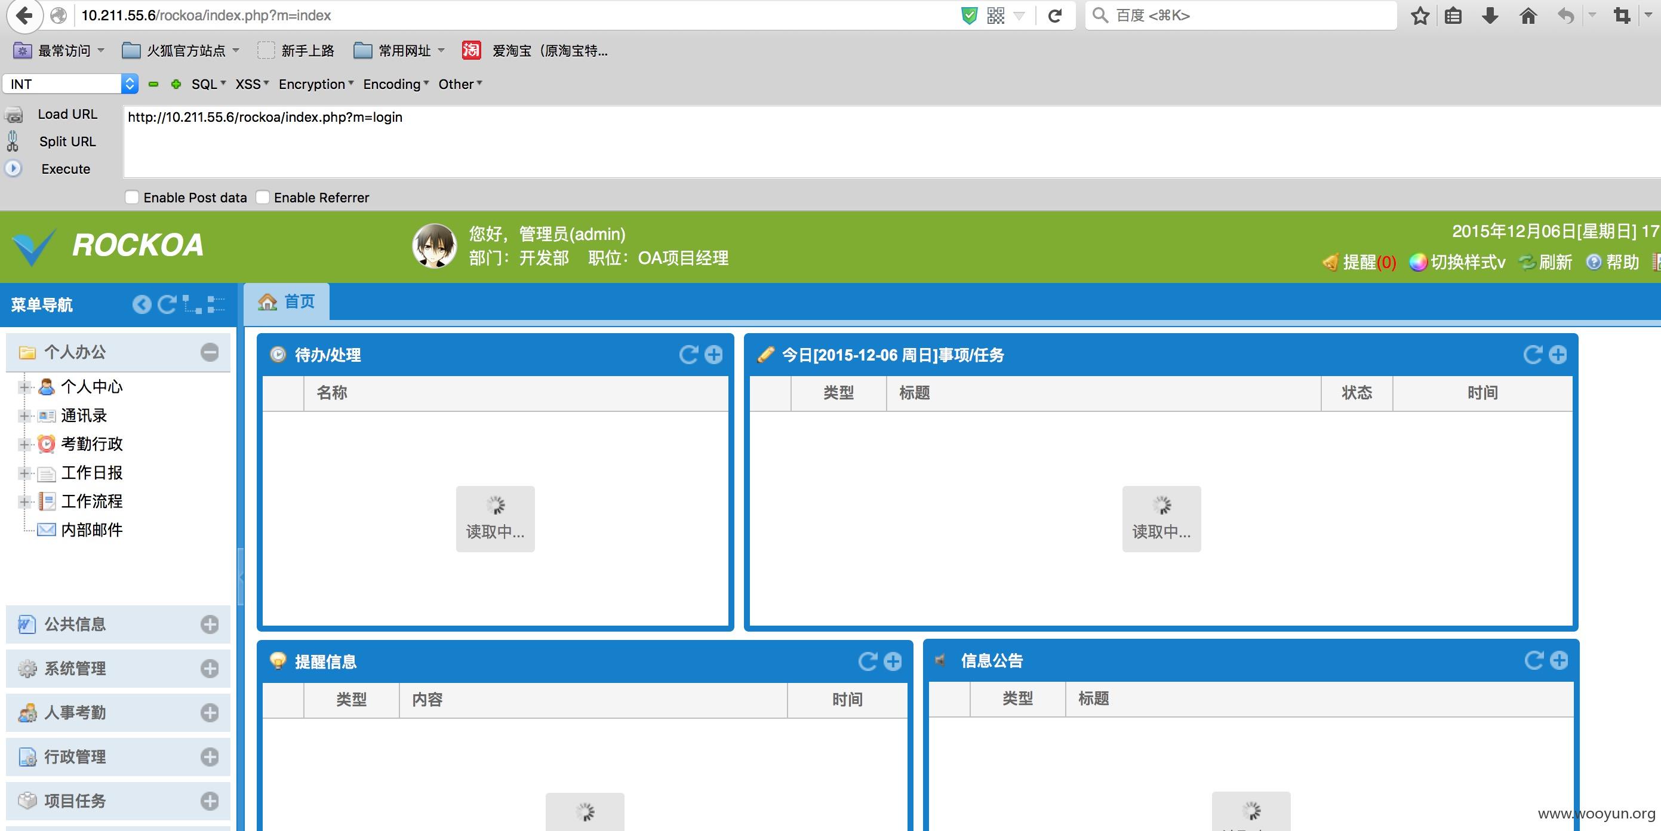Screen dimensions: 1661x831
Task: Click plus icon on 提醒信息 panel
Action: pos(893,661)
